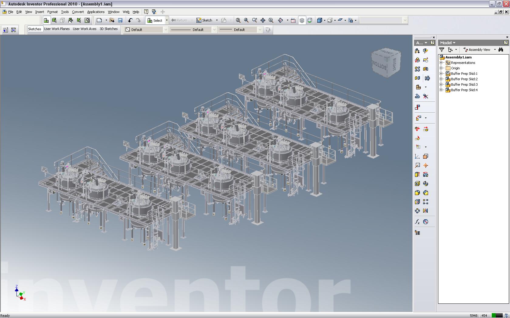Open the Assembly View dropdown arrow
Image resolution: width=510 pixels, height=318 pixels.
495,50
